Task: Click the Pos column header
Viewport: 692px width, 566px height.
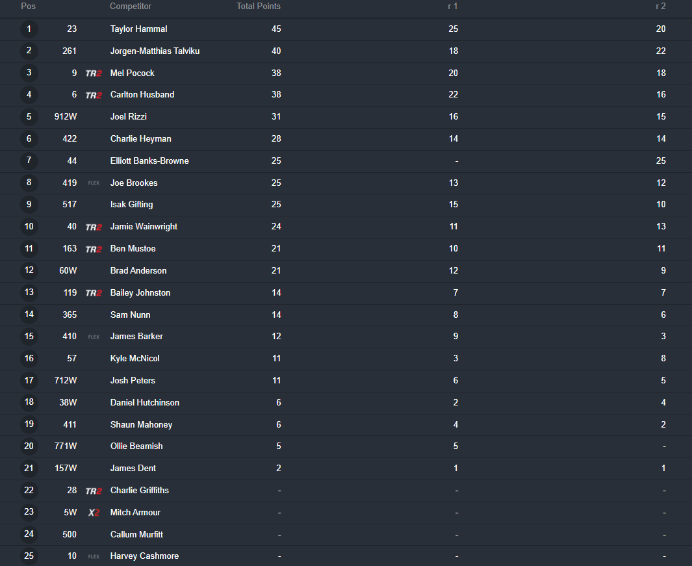Action: (x=28, y=6)
